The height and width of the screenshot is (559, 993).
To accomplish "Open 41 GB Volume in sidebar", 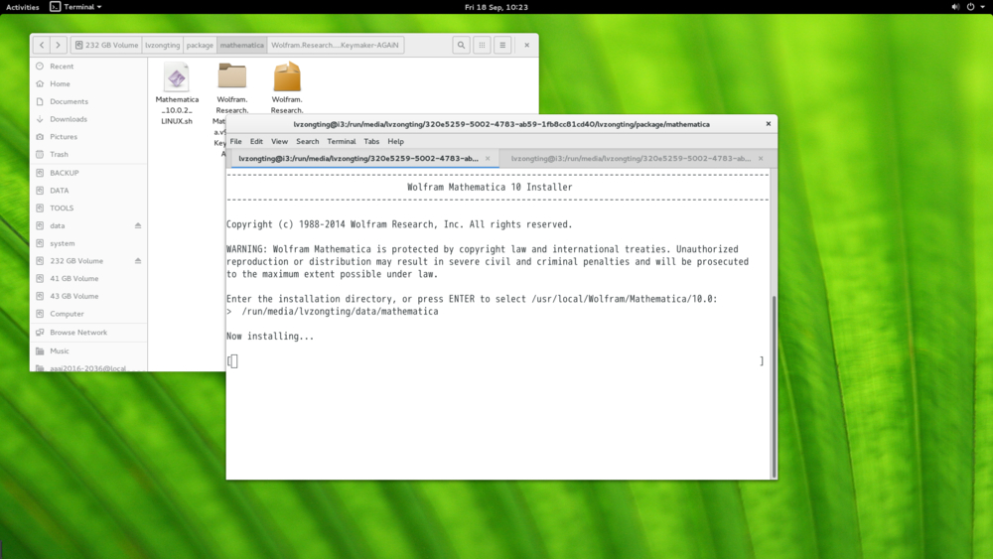I will [x=88, y=279].
